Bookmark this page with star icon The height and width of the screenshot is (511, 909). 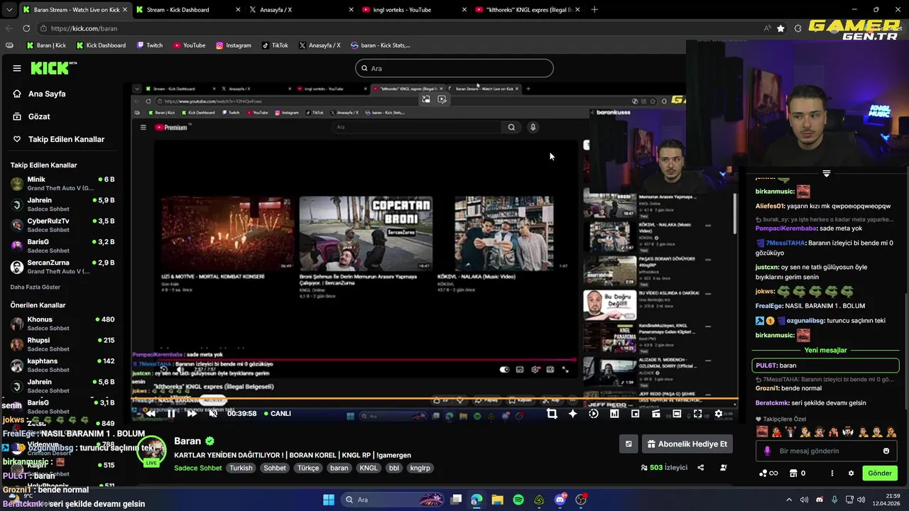(780, 28)
